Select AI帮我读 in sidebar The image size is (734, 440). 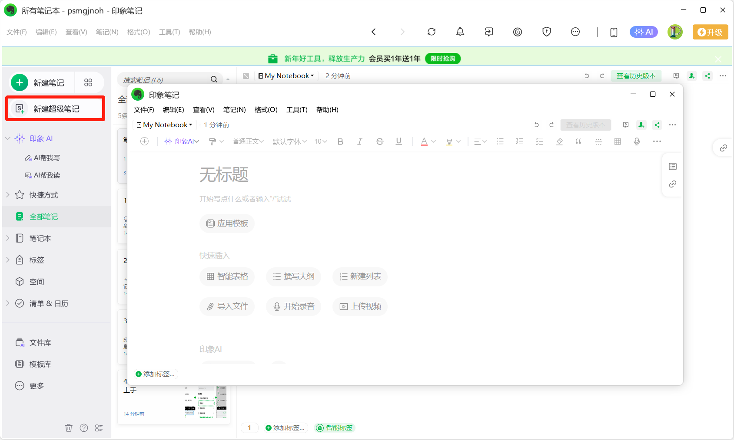(x=43, y=175)
